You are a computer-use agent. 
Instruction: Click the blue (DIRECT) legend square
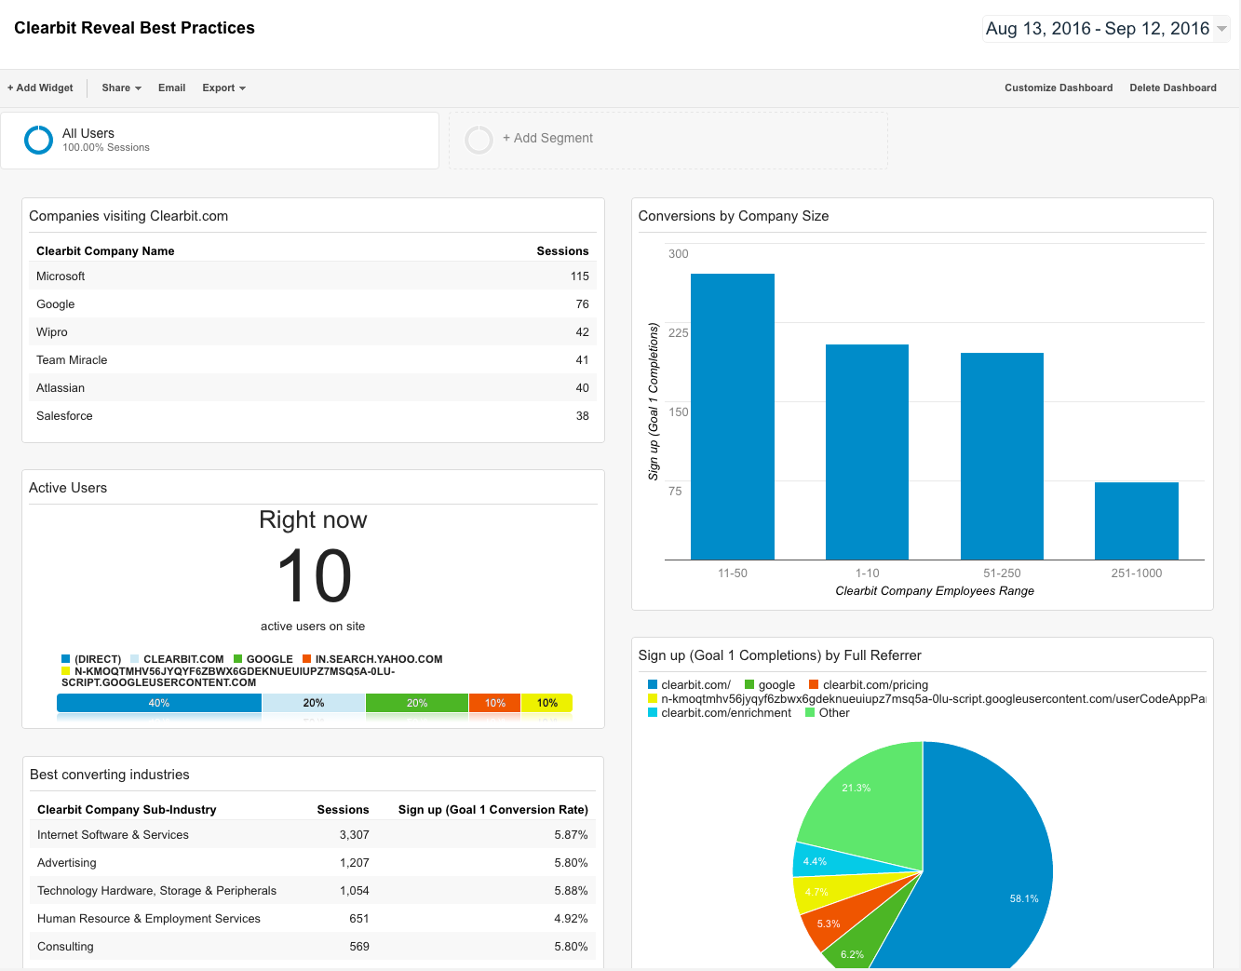[x=66, y=658]
